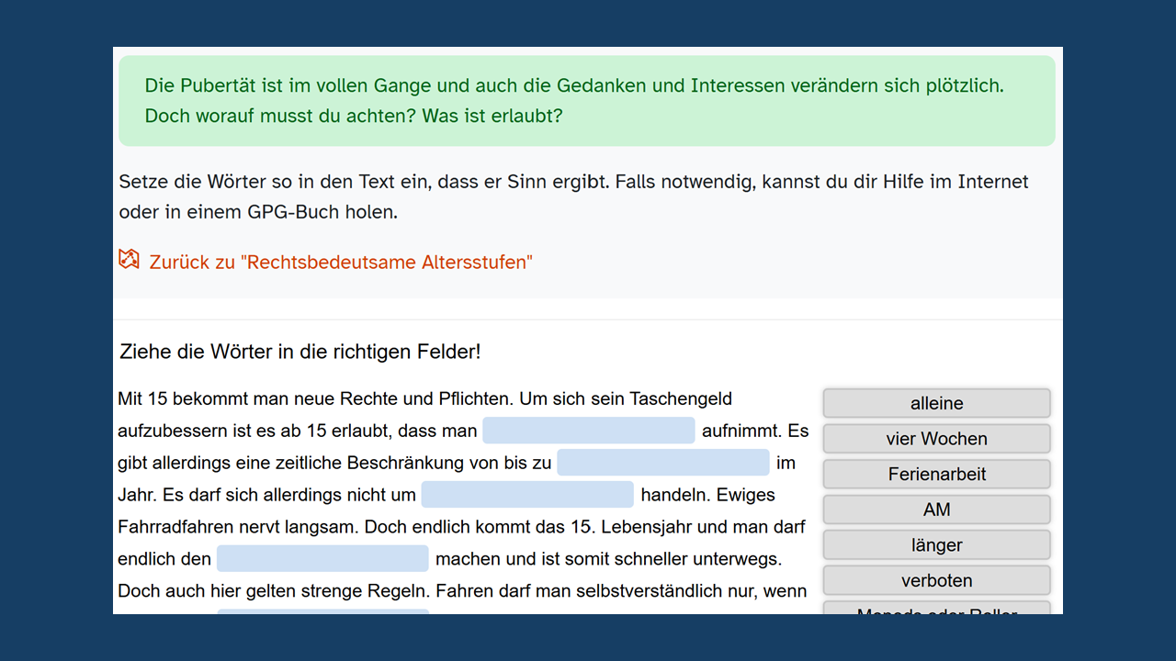Click the blank field before "aufnimmt"
Viewport: 1176px width, 661px height.
click(588, 431)
